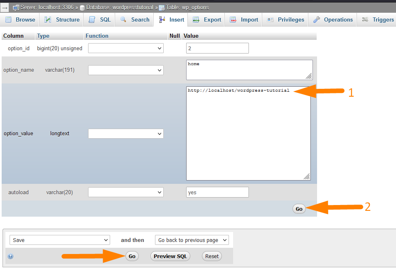Grab the option_value textarea resize handle
The height and width of the screenshot is (276, 396).
click(x=307, y=177)
